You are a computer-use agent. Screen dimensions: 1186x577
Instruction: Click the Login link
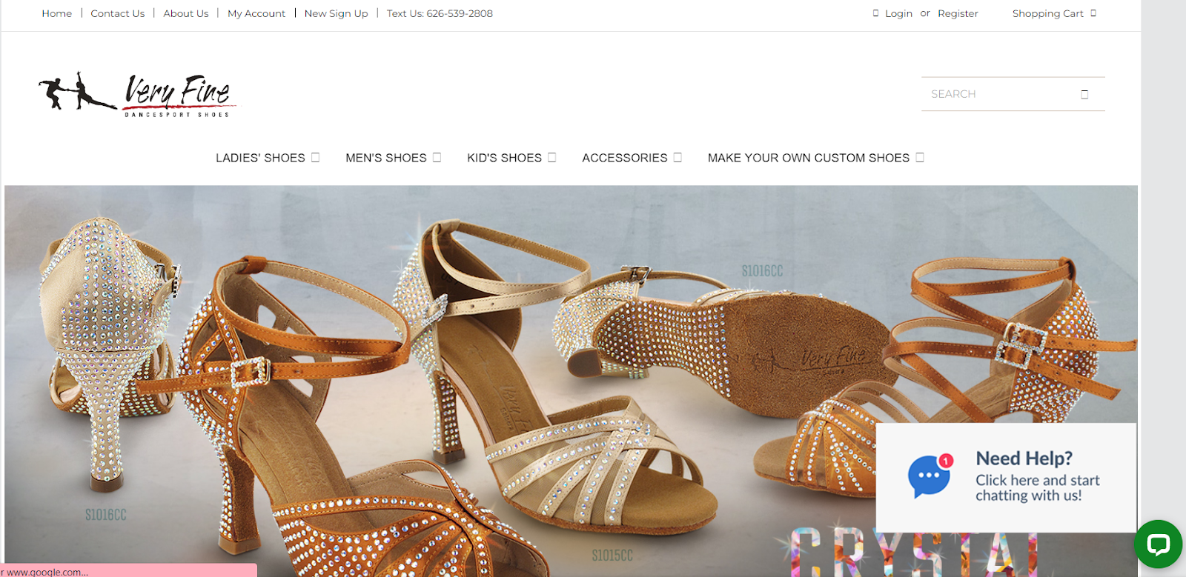pyautogui.click(x=898, y=13)
